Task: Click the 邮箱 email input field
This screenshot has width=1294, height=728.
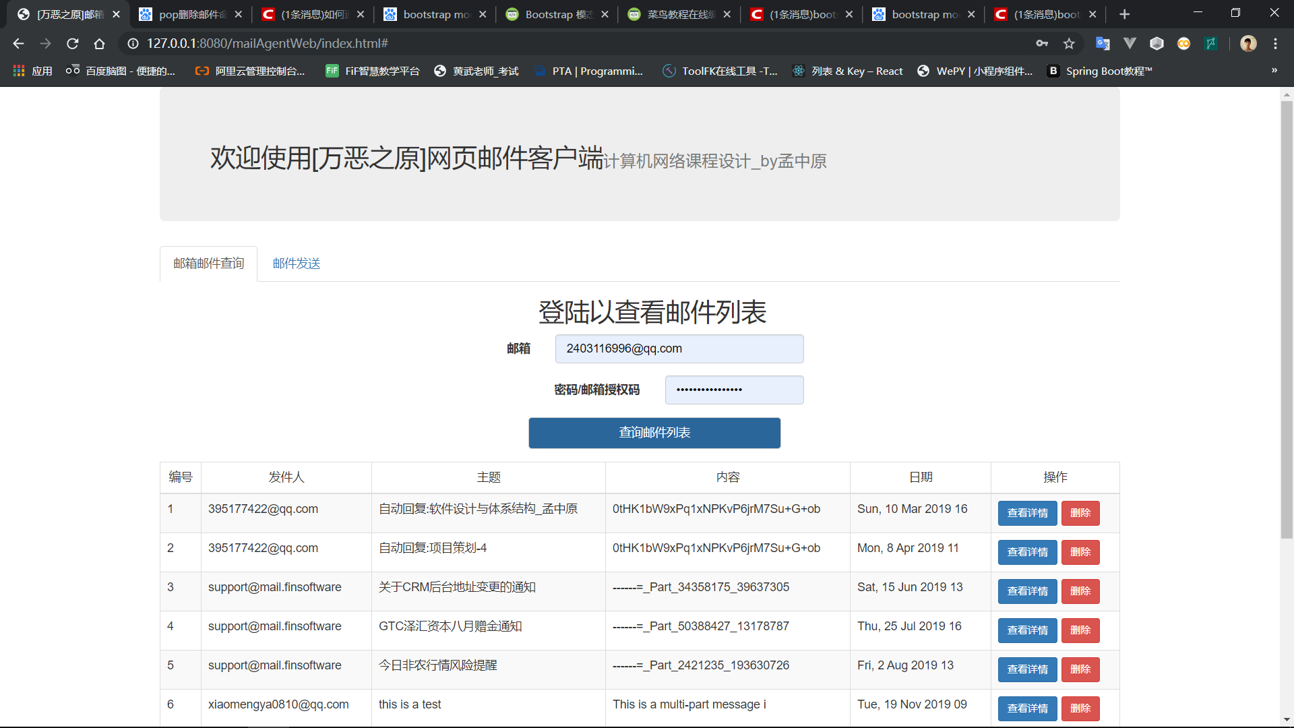Action: (x=679, y=348)
